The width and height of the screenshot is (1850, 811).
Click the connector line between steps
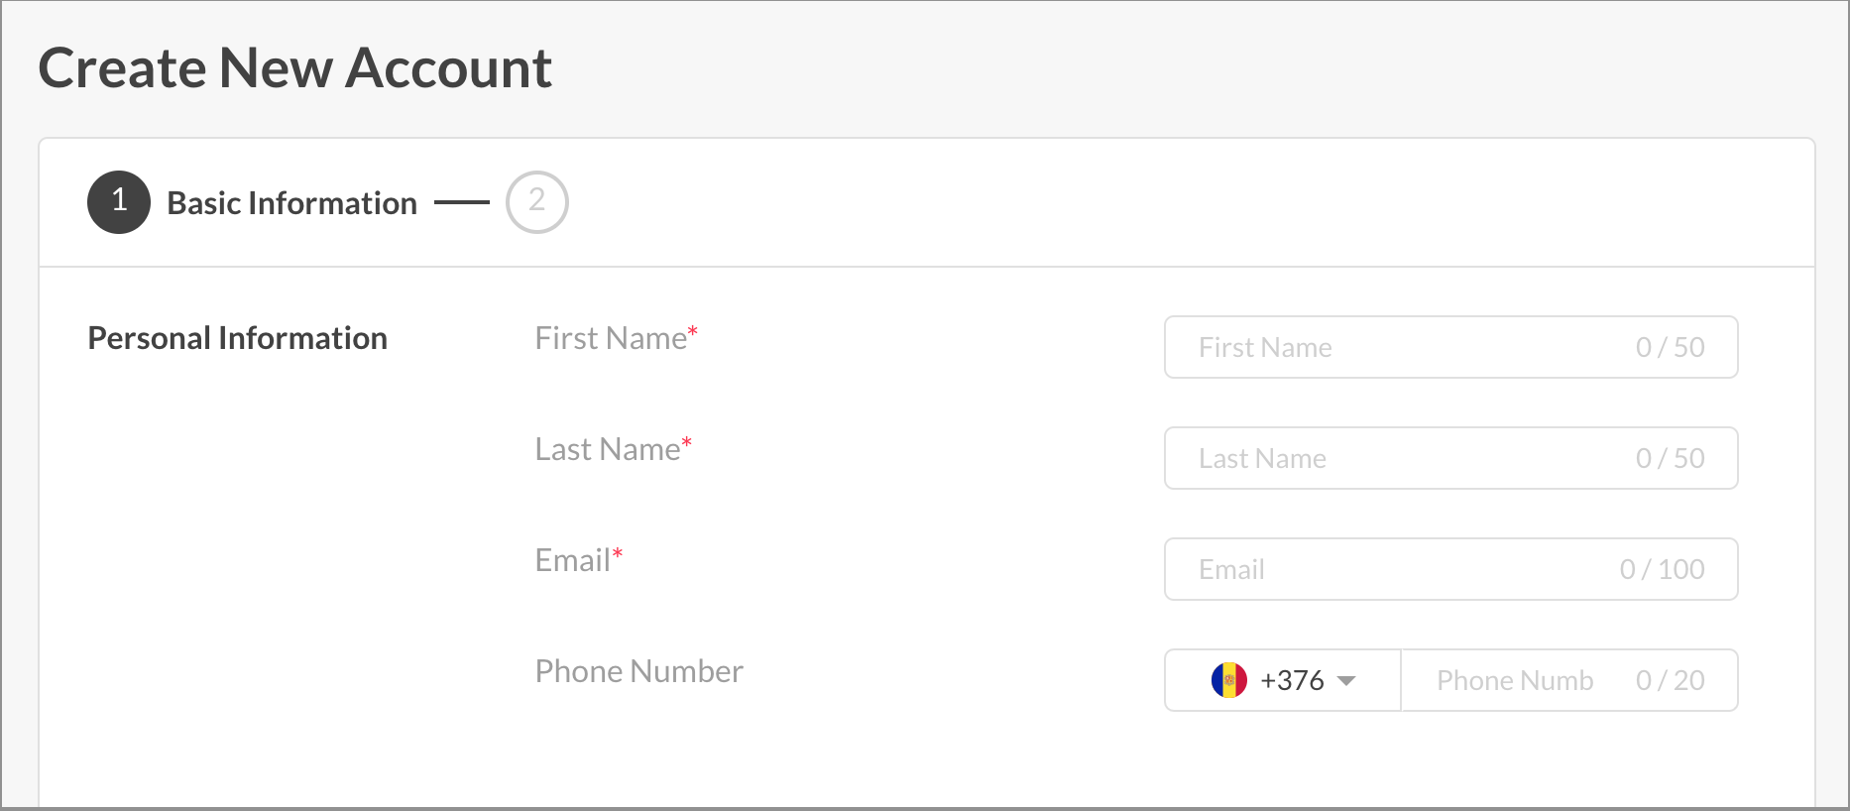click(x=462, y=202)
